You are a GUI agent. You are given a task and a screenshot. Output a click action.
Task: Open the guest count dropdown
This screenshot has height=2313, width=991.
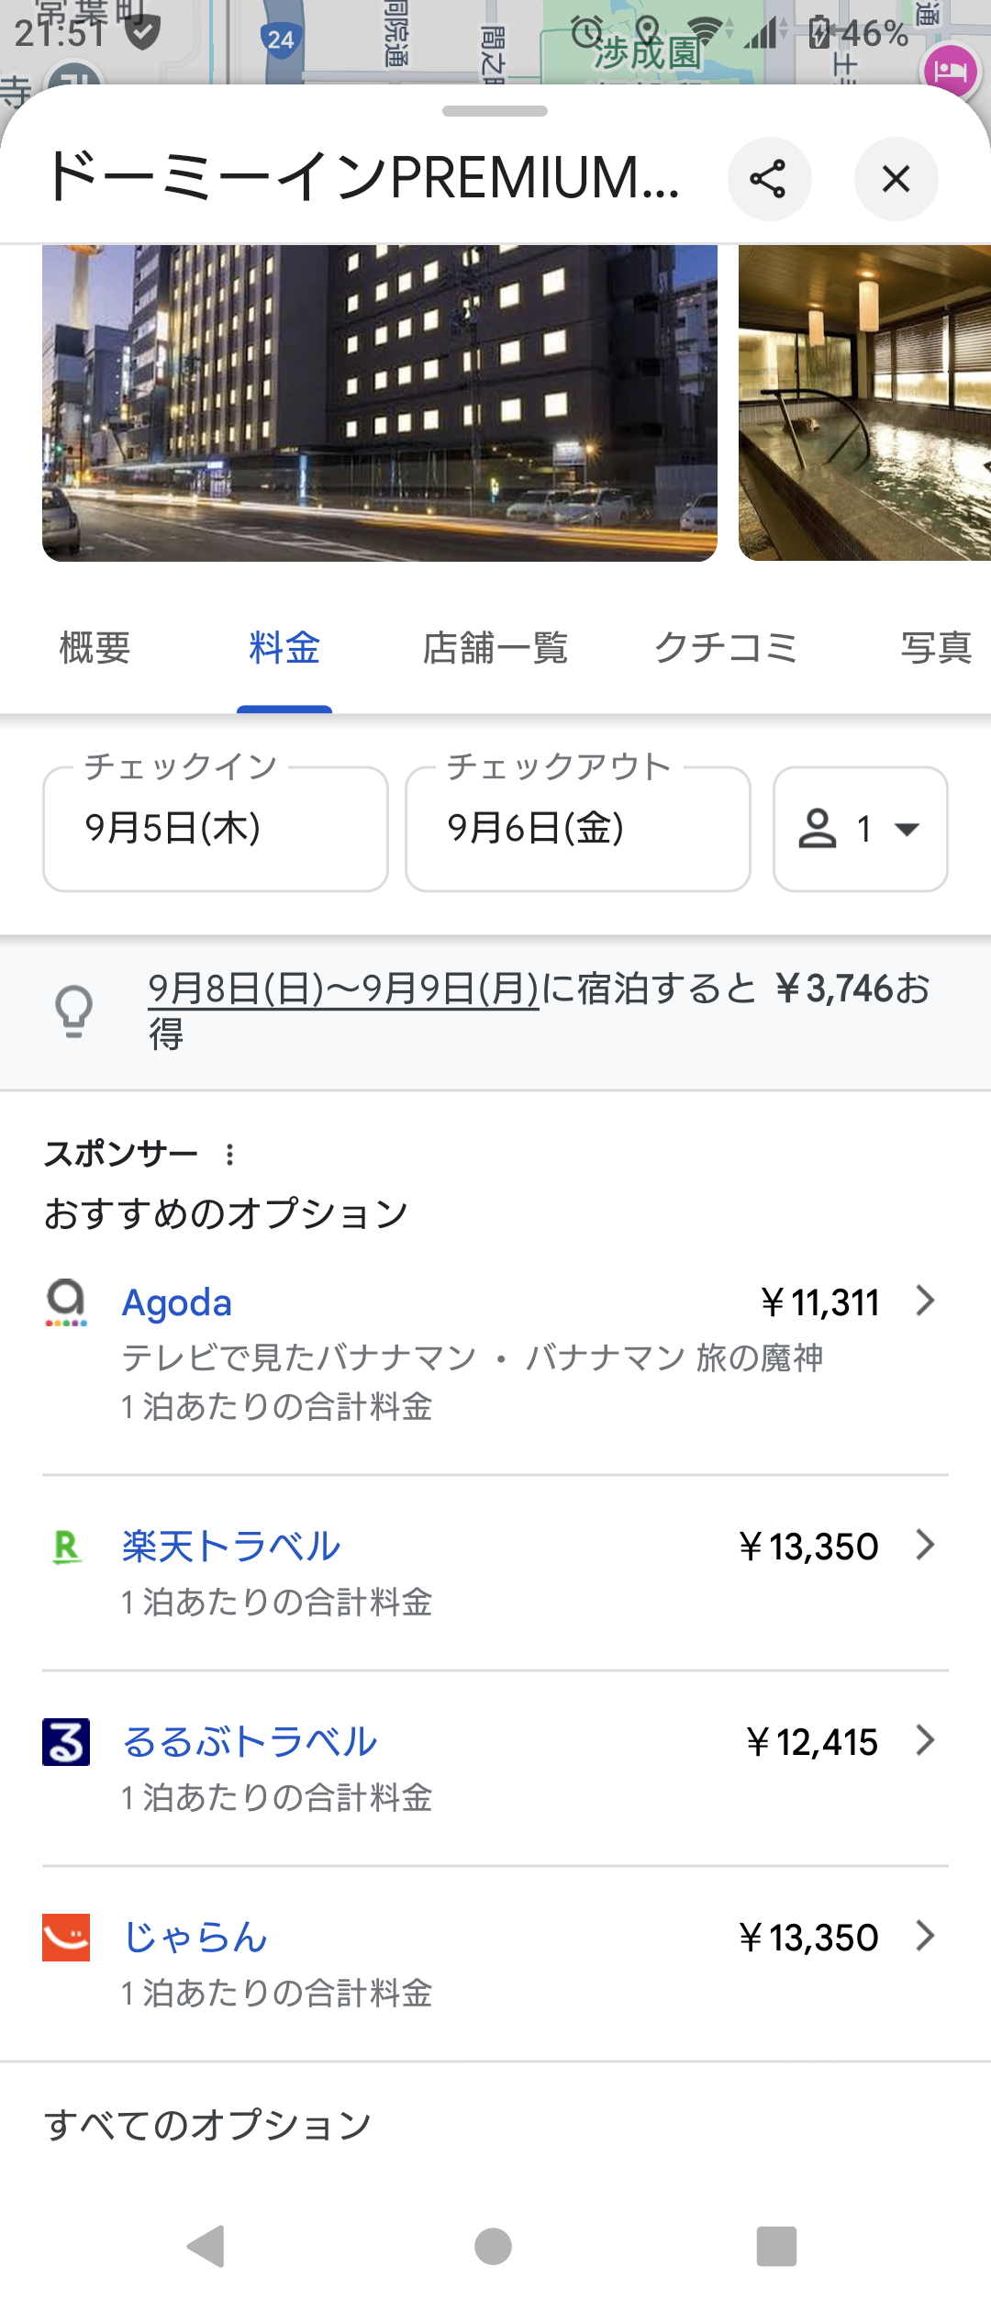pyautogui.click(x=860, y=829)
